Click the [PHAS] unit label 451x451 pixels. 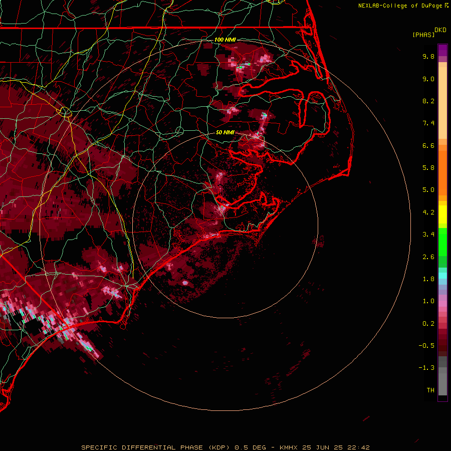tap(423, 35)
